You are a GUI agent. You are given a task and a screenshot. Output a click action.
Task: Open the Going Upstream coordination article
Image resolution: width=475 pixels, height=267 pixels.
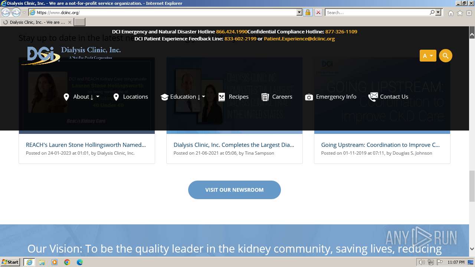pyautogui.click(x=380, y=145)
